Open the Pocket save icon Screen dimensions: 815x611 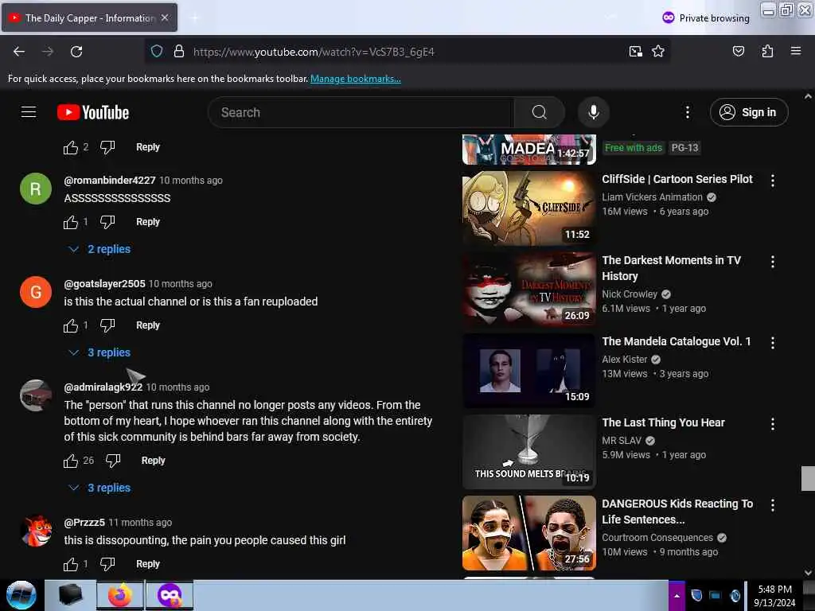point(738,51)
